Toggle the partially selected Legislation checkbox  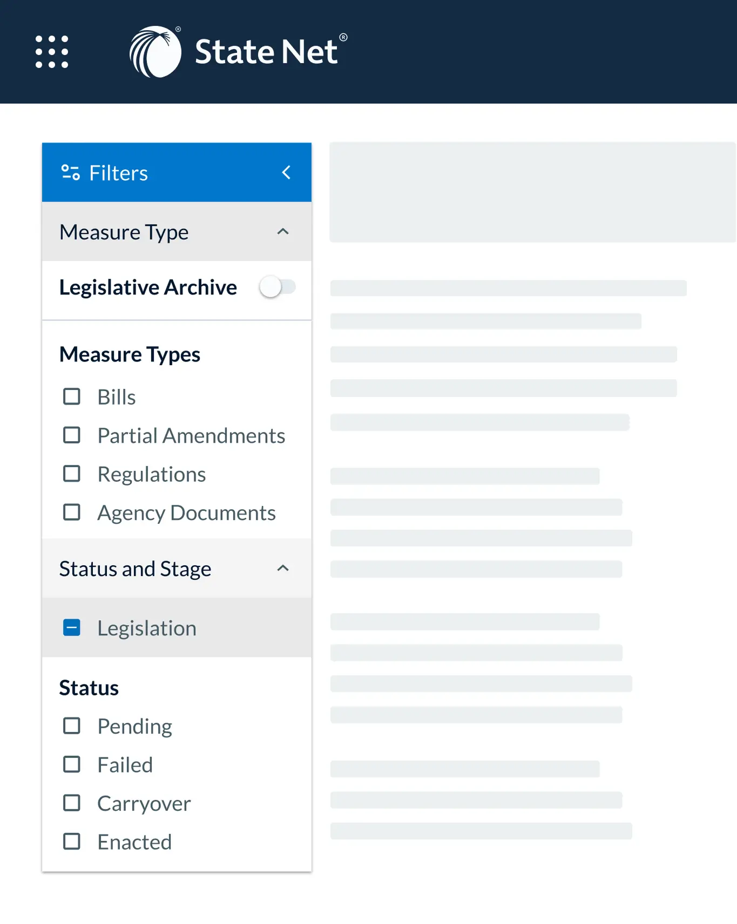click(x=72, y=628)
